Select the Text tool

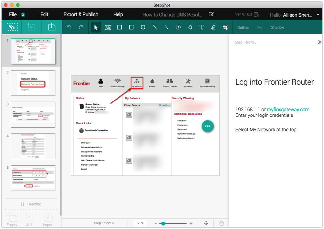pyautogui.click(x=202, y=27)
